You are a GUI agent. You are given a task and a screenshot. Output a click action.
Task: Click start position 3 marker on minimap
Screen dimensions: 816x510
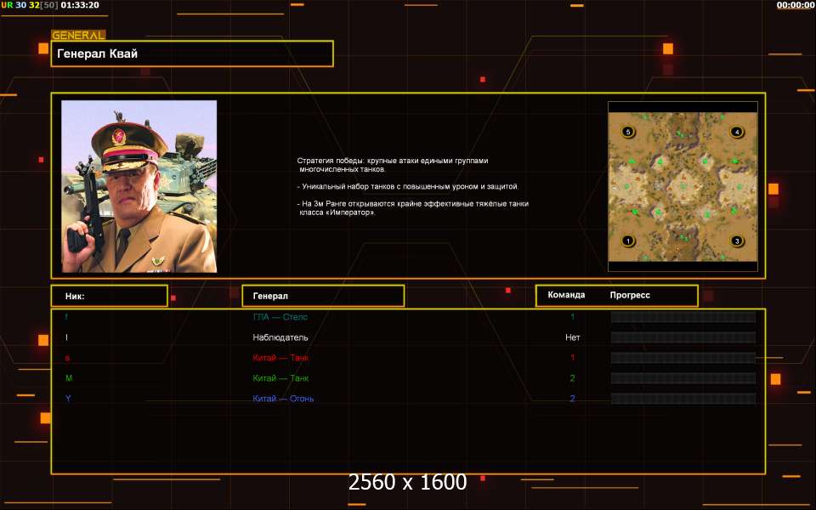point(736,241)
